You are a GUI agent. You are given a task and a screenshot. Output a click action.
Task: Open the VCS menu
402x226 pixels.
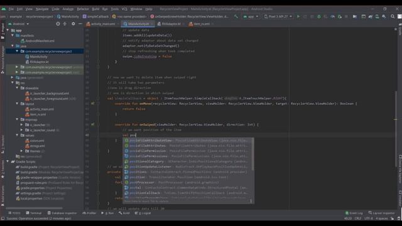pos(124,9)
